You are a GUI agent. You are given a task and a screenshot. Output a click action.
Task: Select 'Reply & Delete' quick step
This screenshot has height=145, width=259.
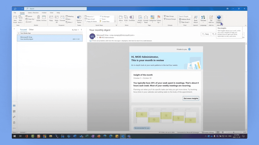pos(91,21)
